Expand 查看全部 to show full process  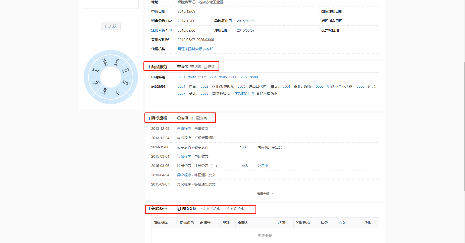[265, 194]
